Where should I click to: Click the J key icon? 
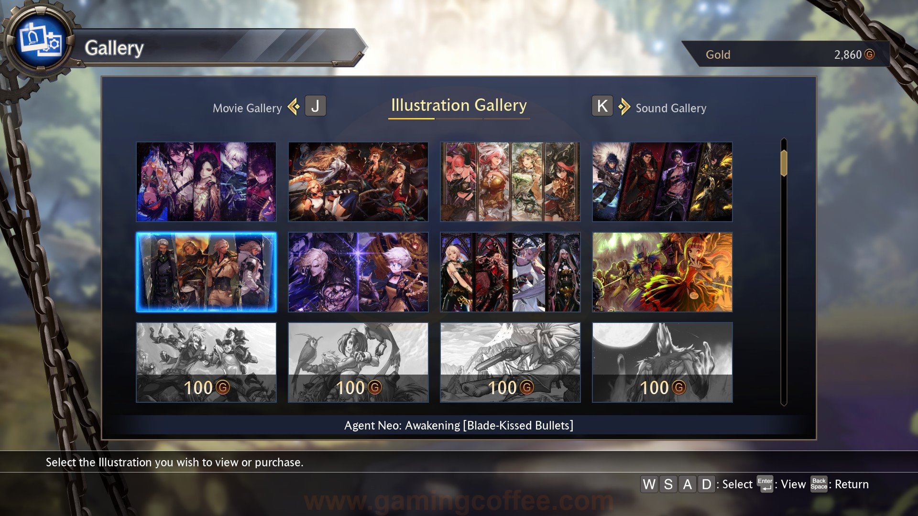pyautogui.click(x=315, y=106)
